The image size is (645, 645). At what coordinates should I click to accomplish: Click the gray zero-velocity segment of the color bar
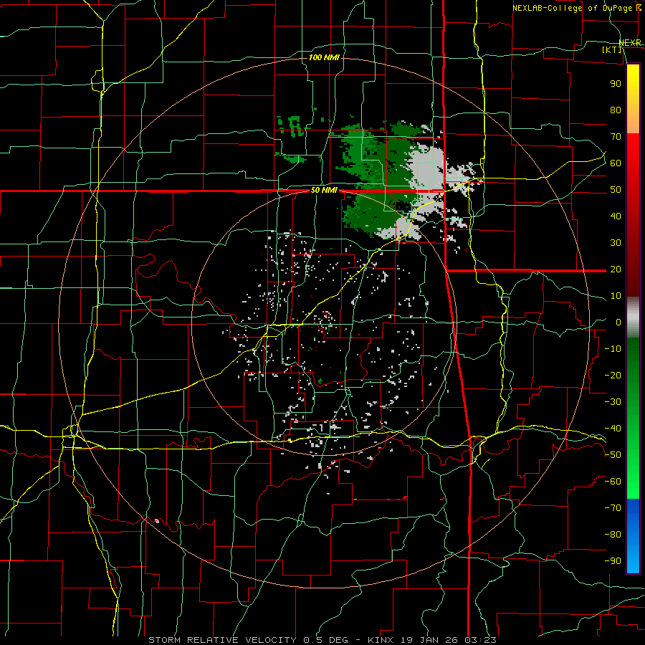[633, 317]
